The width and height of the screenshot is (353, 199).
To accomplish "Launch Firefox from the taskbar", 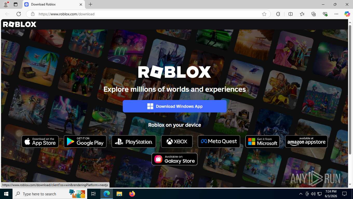I will (x=132, y=194).
